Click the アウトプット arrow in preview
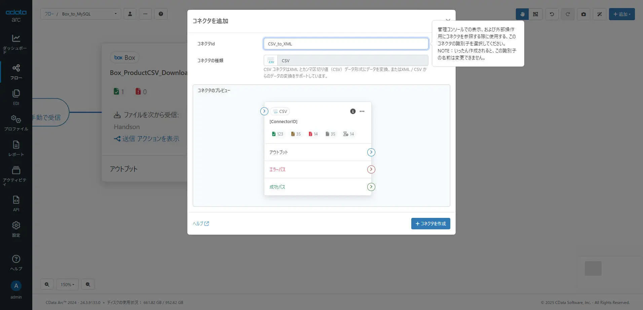This screenshot has width=643, height=310. [x=371, y=152]
